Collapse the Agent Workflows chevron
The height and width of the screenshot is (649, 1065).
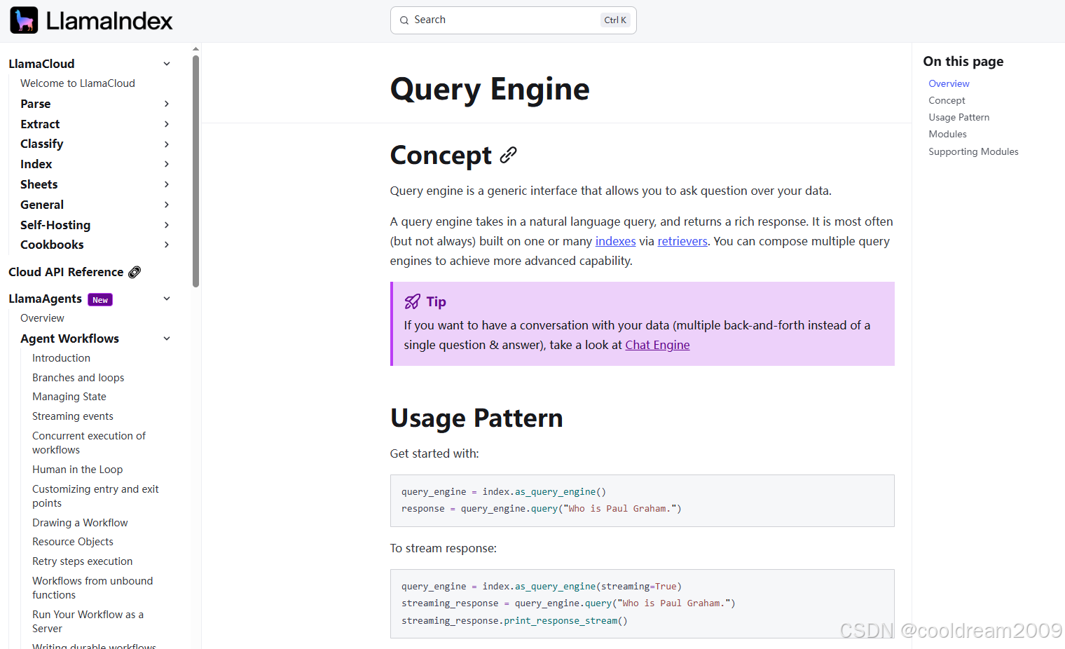click(167, 339)
